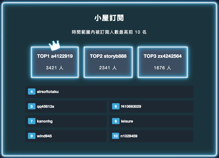Visit the n1028459 user entry
This screenshot has width=219, height=158.
tap(129, 136)
